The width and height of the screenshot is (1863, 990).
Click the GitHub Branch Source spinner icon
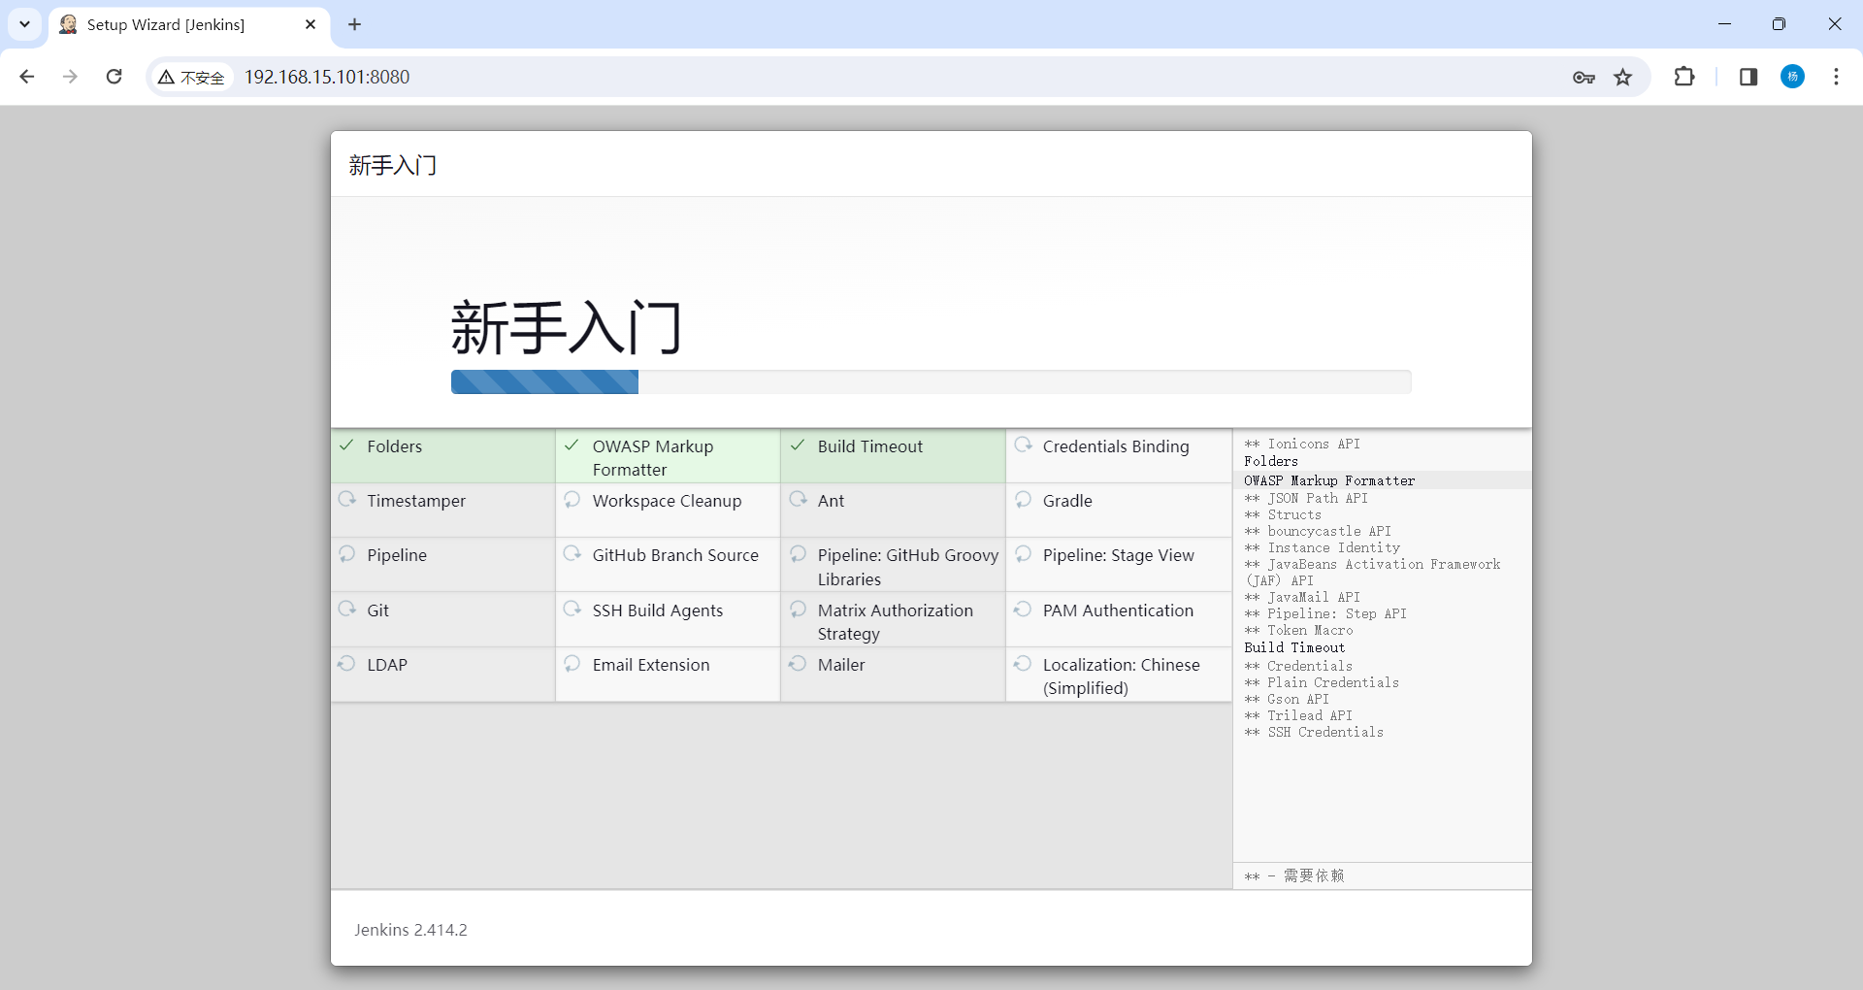click(572, 554)
